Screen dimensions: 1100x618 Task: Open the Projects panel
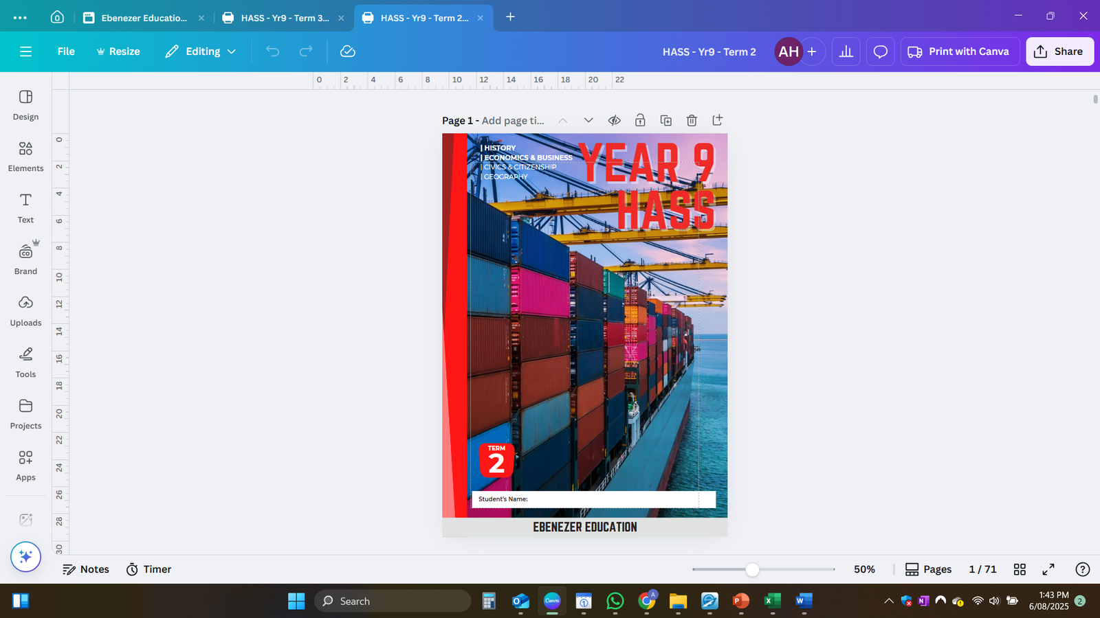click(25, 414)
